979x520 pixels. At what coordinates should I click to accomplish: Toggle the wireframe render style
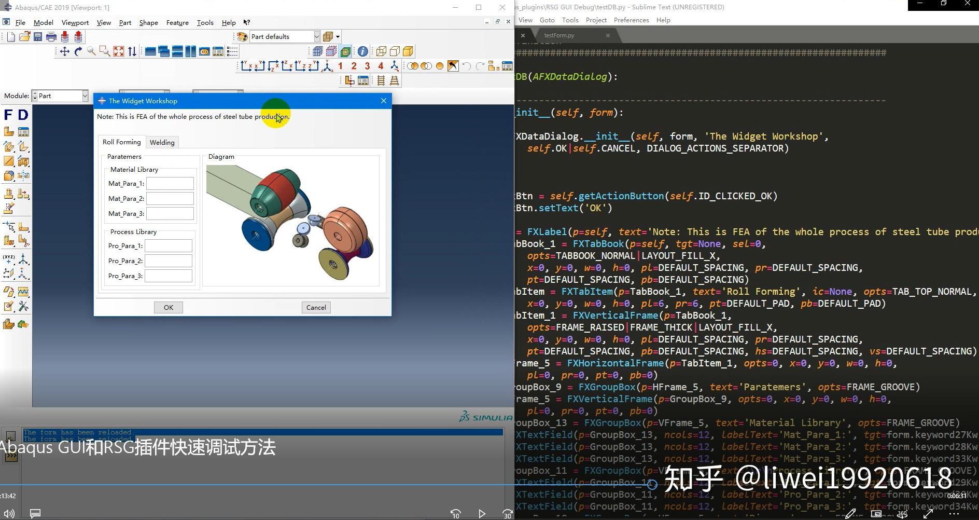(x=382, y=51)
